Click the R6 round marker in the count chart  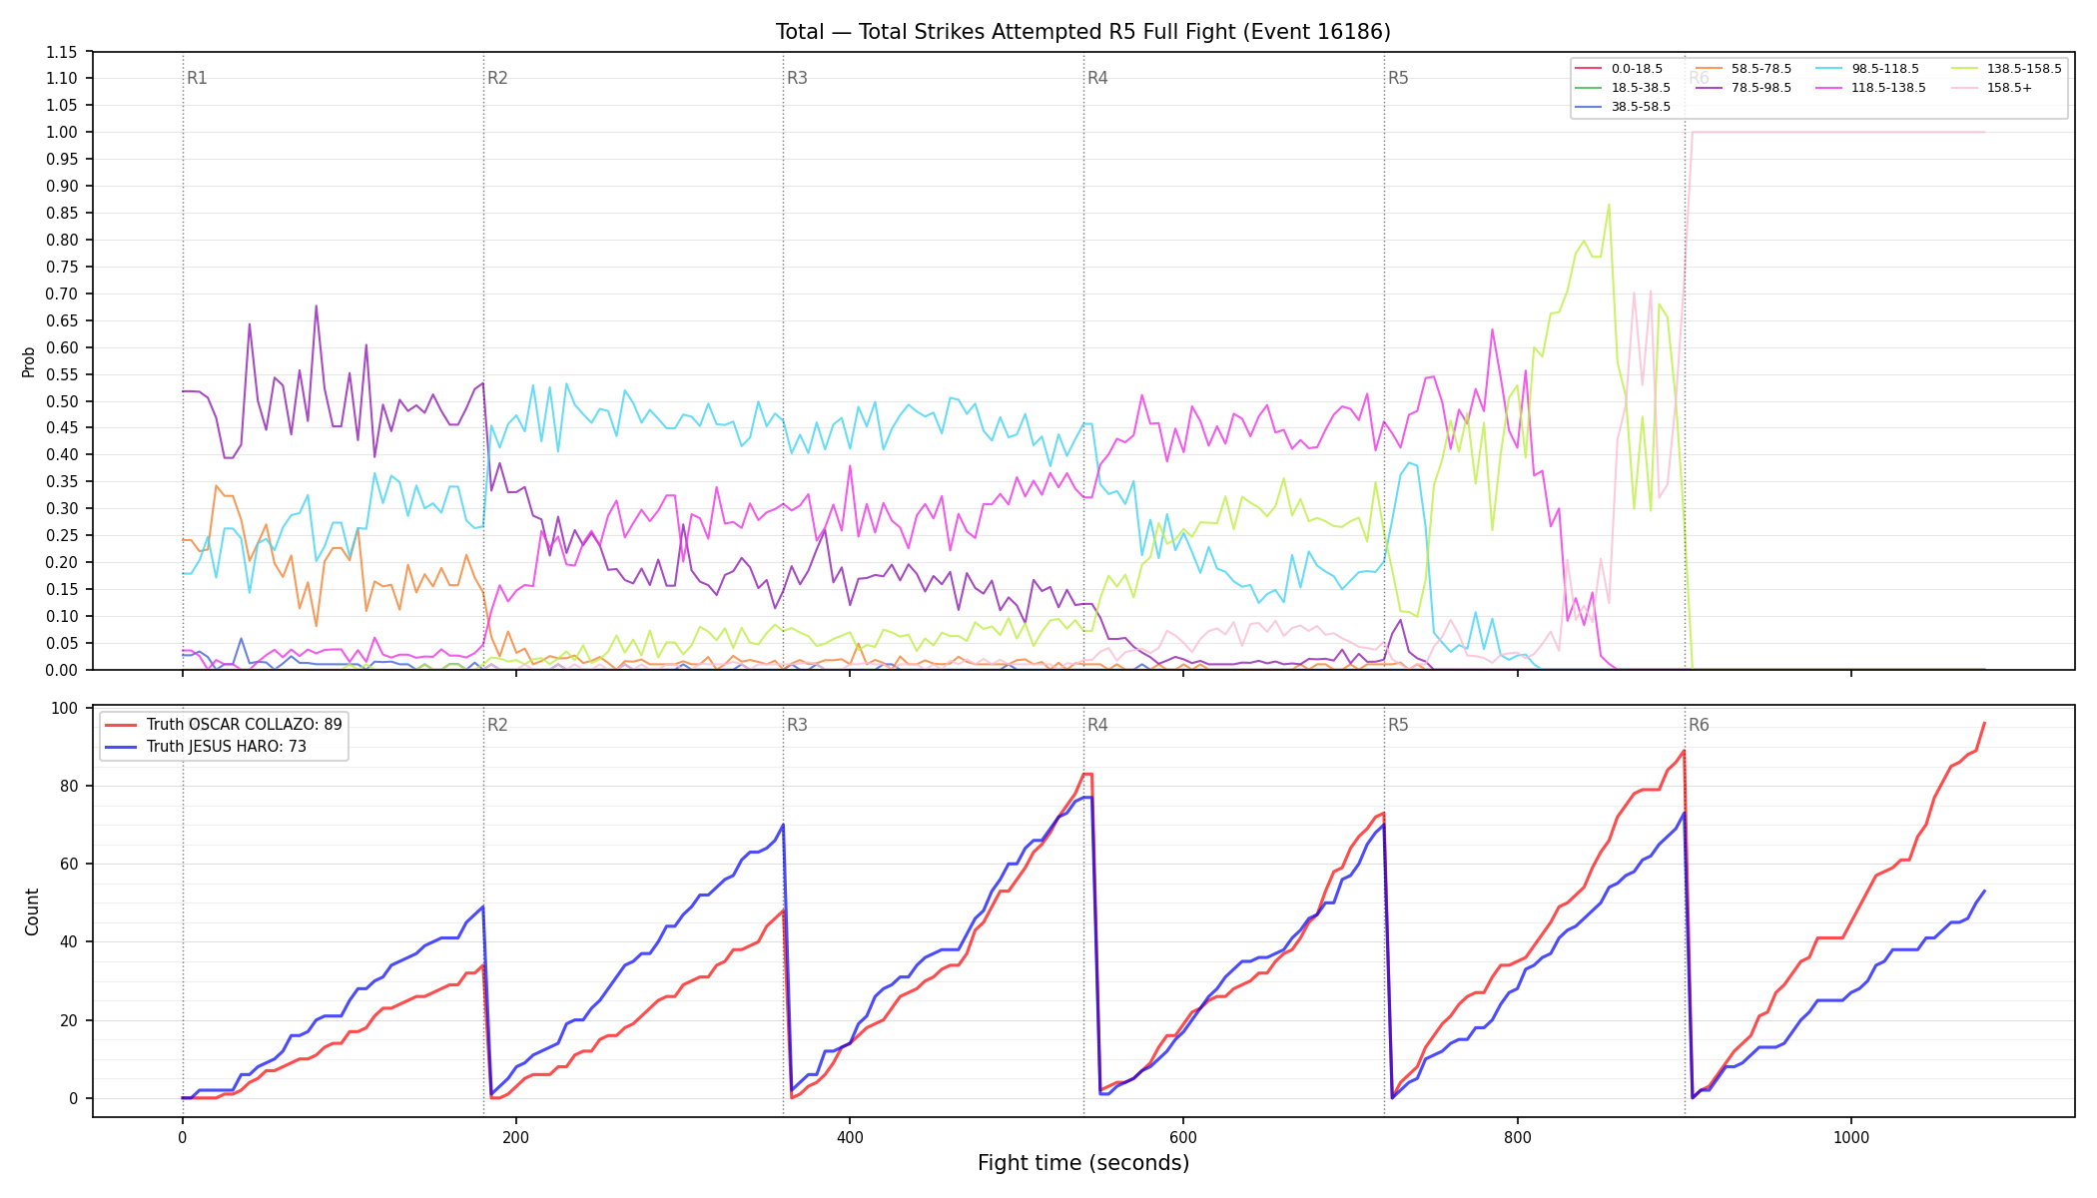pos(1699,725)
